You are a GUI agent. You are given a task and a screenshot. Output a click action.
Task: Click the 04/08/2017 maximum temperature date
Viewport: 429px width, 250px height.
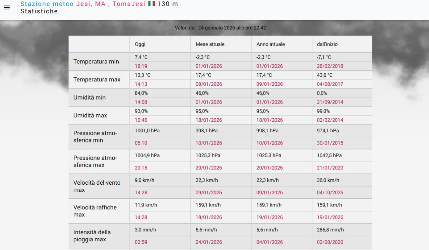(330, 84)
